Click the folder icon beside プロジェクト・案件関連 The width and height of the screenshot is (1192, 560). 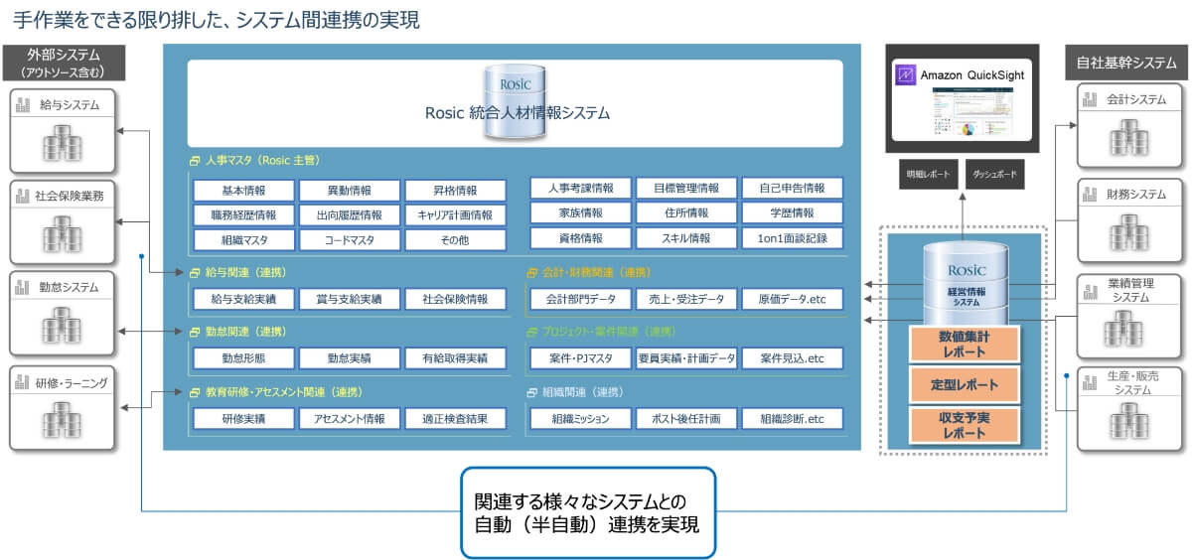coord(532,332)
